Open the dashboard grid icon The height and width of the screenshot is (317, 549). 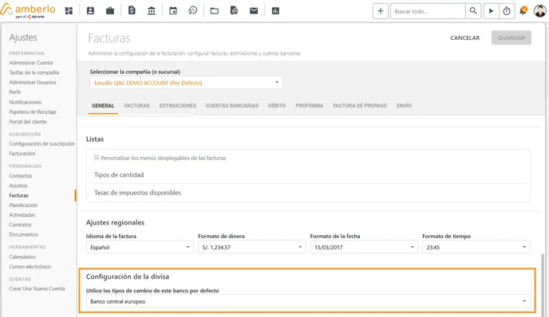point(69,11)
